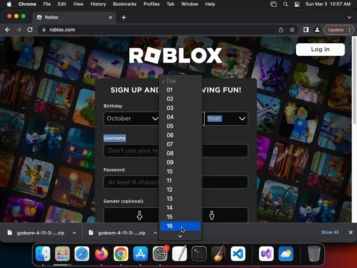
Task: Open Firefox from the dock
Action: pos(101,254)
